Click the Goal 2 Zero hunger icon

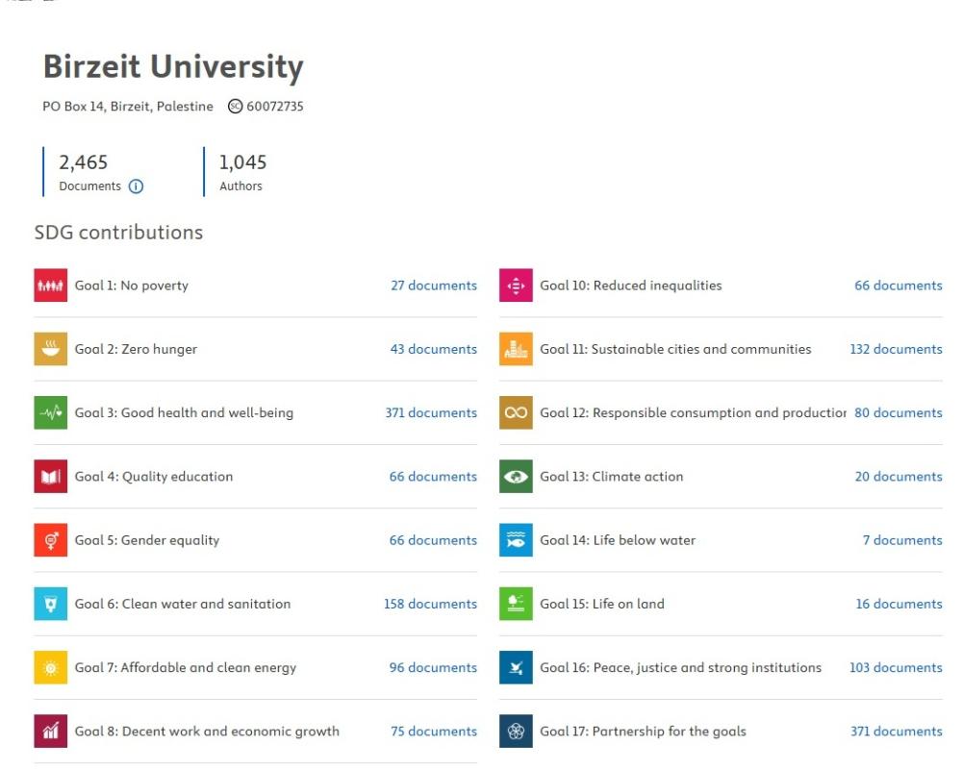(50, 349)
